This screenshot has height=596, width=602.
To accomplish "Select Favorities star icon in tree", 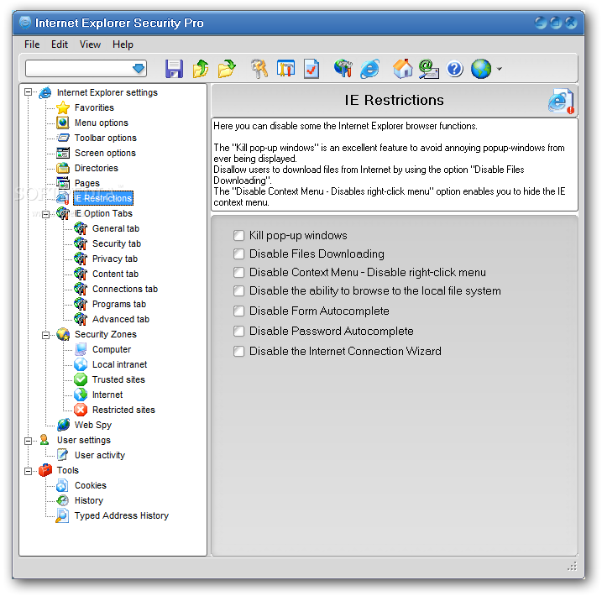I will [x=63, y=107].
